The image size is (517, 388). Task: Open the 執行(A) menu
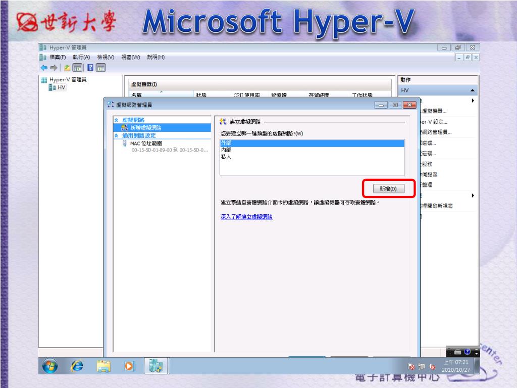[x=81, y=57]
